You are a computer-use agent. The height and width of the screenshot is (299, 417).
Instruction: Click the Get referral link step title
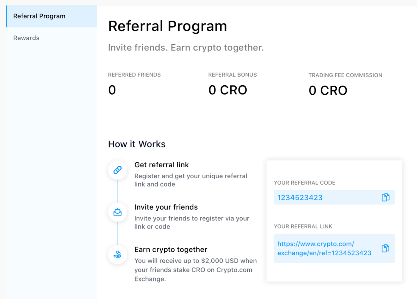[x=162, y=165]
